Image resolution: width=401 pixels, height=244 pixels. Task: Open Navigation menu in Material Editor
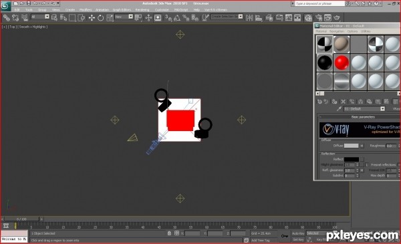(x=337, y=31)
